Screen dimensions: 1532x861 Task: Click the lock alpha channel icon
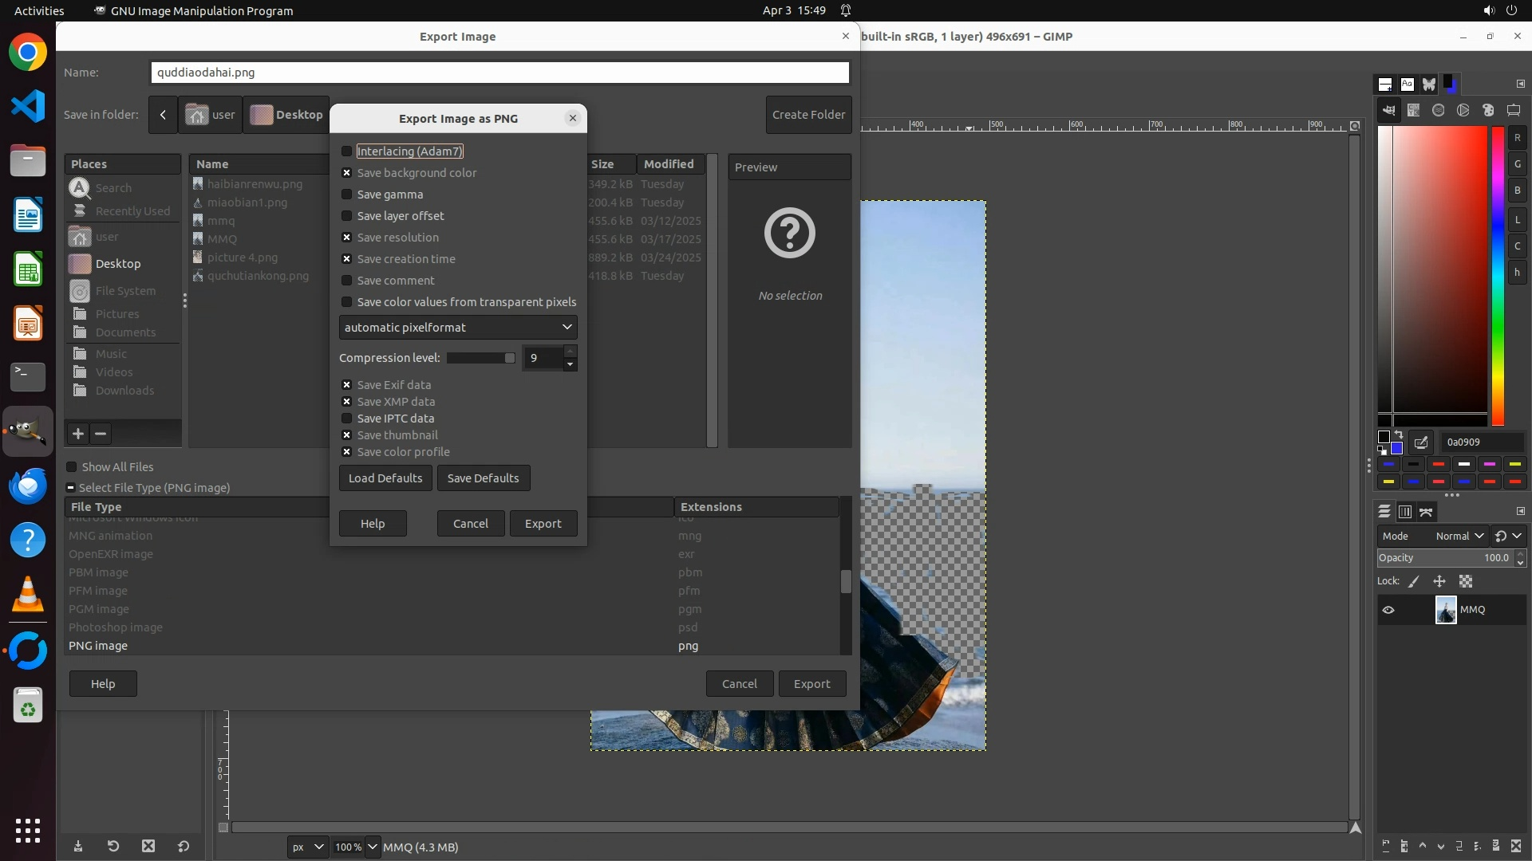click(1466, 581)
